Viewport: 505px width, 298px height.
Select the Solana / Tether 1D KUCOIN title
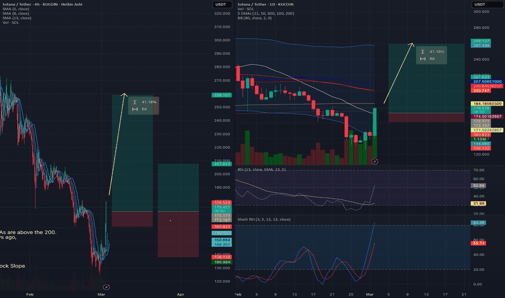(266, 4)
